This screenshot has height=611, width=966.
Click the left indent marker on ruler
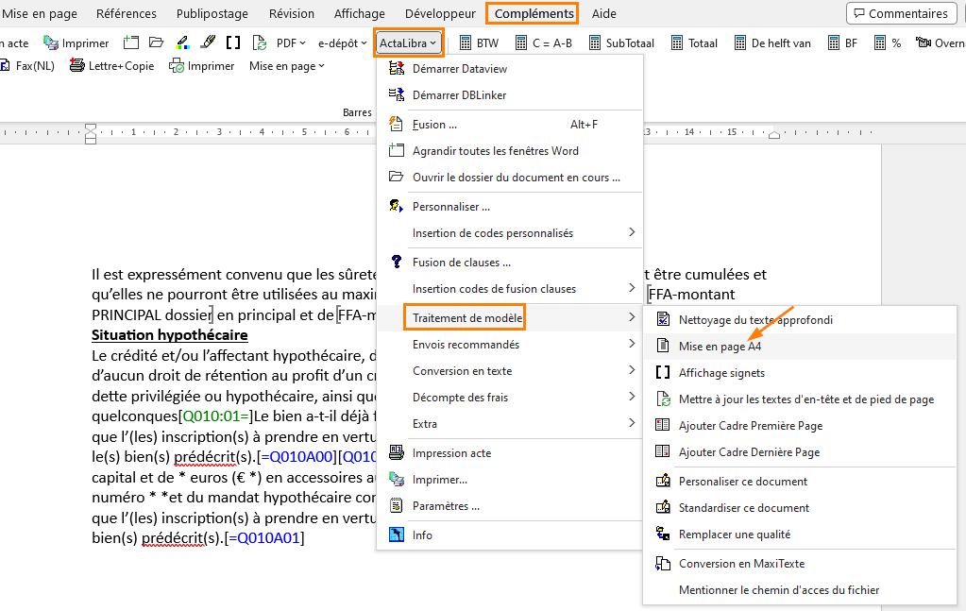click(x=91, y=133)
